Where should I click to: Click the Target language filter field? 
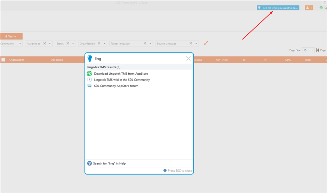pyautogui.click(x=131, y=43)
